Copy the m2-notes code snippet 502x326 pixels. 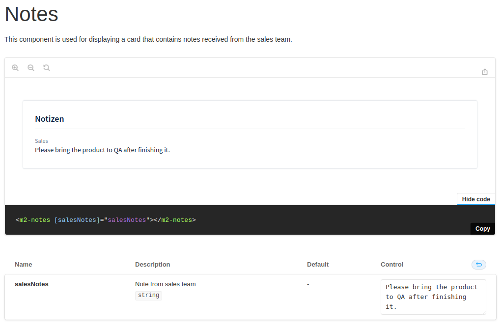(x=482, y=228)
